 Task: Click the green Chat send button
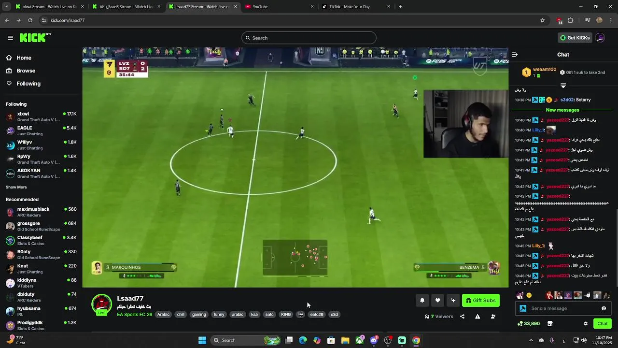[602, 323]
